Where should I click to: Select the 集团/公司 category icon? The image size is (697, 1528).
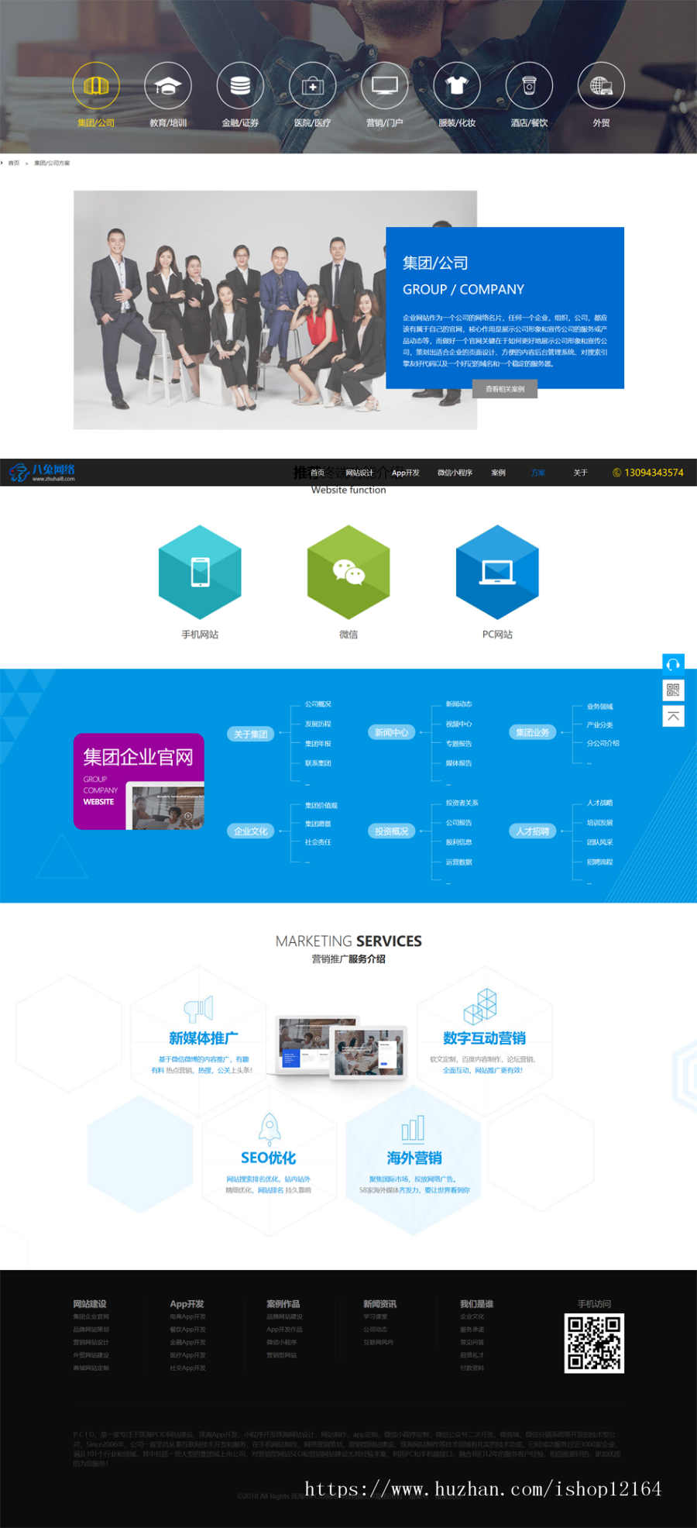pos(96,85)
